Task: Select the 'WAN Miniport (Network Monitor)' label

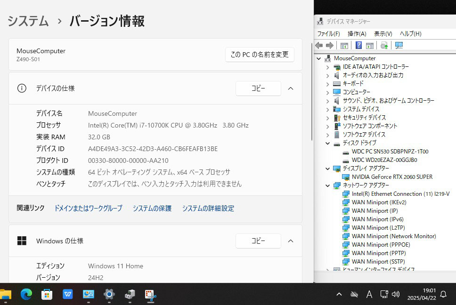Action: 394,236
